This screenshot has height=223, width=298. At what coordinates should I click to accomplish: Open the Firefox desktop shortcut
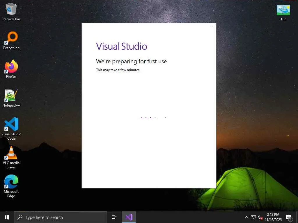[x=11, y=69]
